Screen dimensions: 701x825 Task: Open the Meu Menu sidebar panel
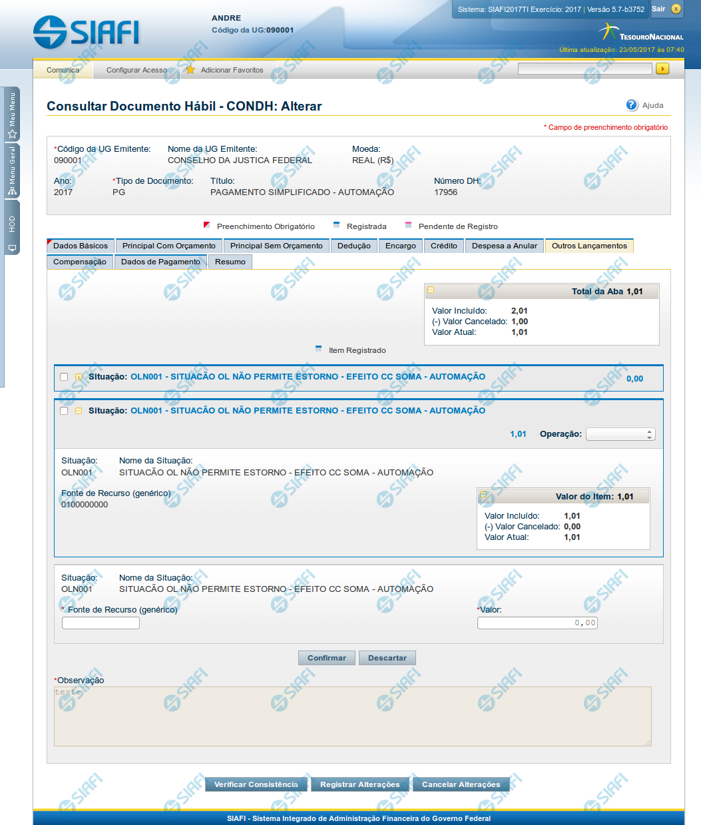[12, 115]
